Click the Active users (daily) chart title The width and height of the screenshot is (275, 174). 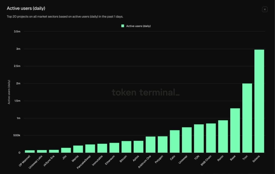click(26, 8)
